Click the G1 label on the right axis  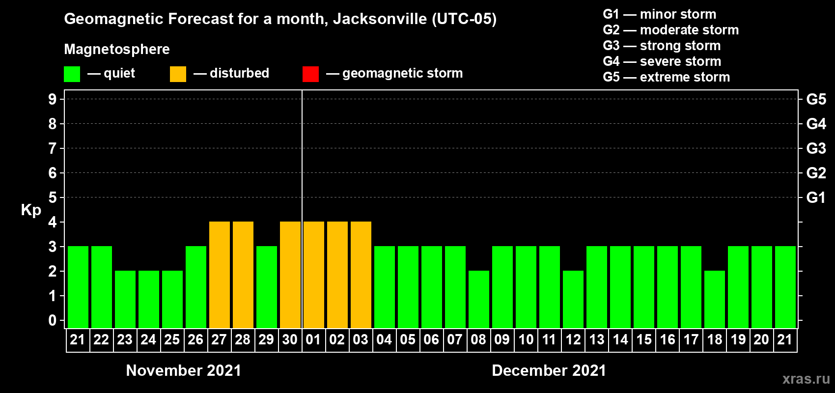click(x=816, y=197)
